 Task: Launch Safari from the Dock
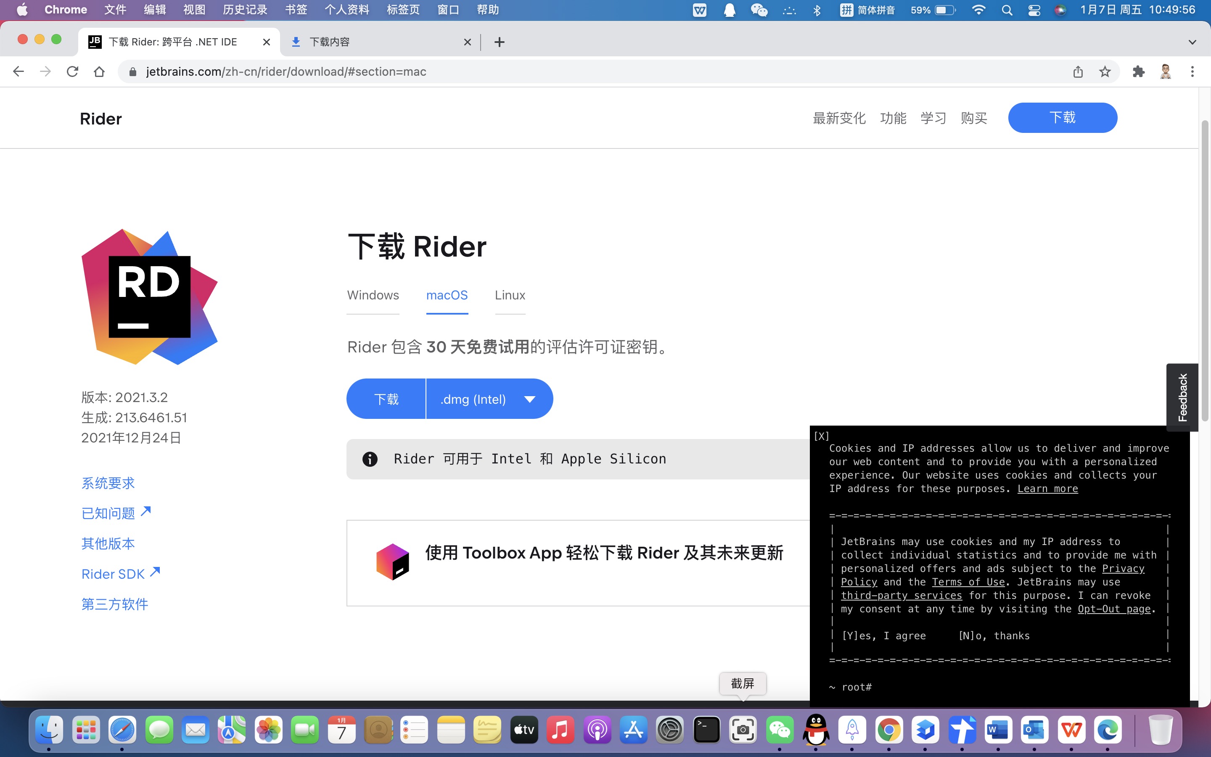[x=122, y=730]
